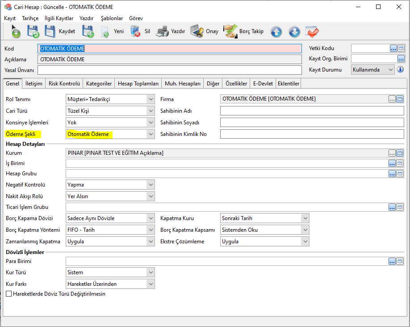Expand the Borç Kapatma Yöntemi dropdown
The height and width of the screenshot is (327, 410).
(x=151, y=230)
